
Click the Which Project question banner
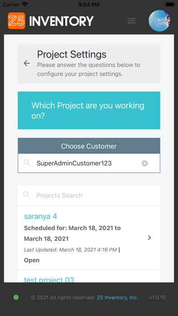[89, 110]
